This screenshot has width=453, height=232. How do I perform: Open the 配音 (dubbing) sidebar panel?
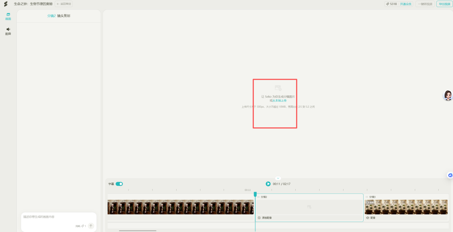point(8,31)
